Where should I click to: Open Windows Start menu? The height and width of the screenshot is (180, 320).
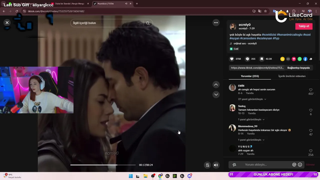pos(131,176)
